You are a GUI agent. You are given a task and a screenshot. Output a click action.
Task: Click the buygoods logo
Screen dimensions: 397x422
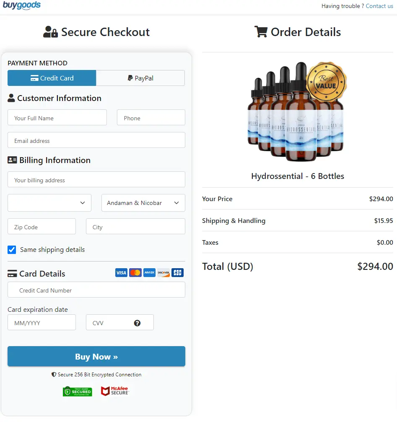[x=22, y=5]
